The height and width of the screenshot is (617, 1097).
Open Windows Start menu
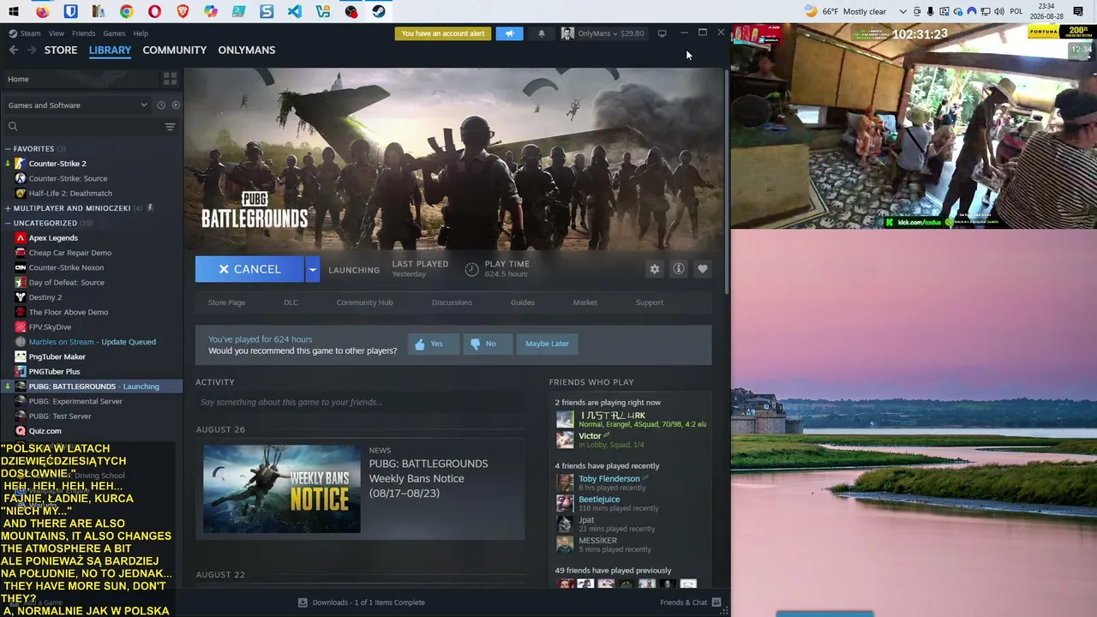pyautogui.click(x=14, y=11)
